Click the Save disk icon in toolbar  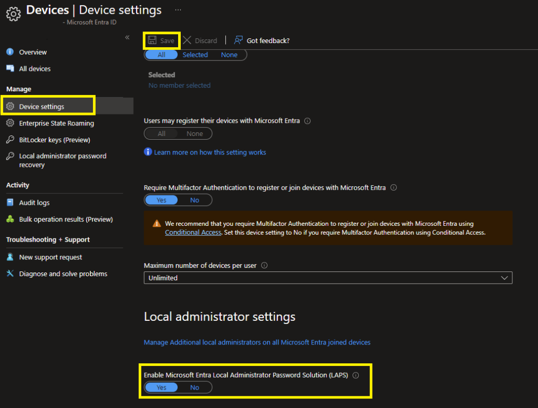point(152,40)
